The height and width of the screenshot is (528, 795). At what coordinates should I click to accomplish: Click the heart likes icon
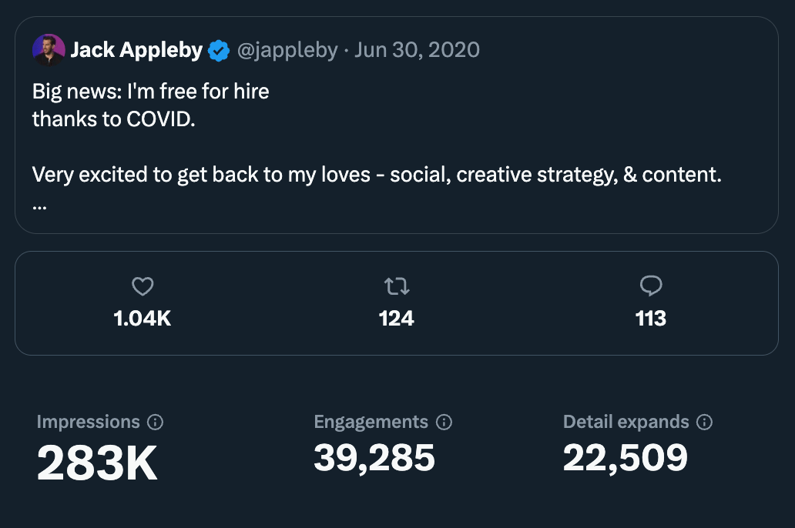pyautogui.click(x=143, y=287)
